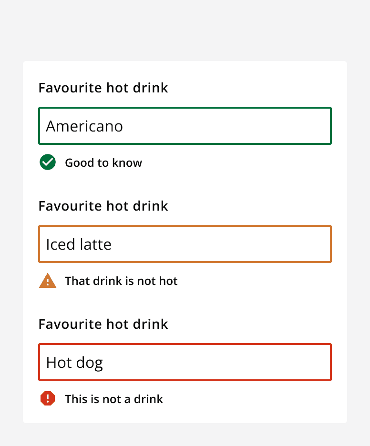370x446 pixels.
Task: Click the exclamation icon next to drink error
Action: click(x=47, y=399)
